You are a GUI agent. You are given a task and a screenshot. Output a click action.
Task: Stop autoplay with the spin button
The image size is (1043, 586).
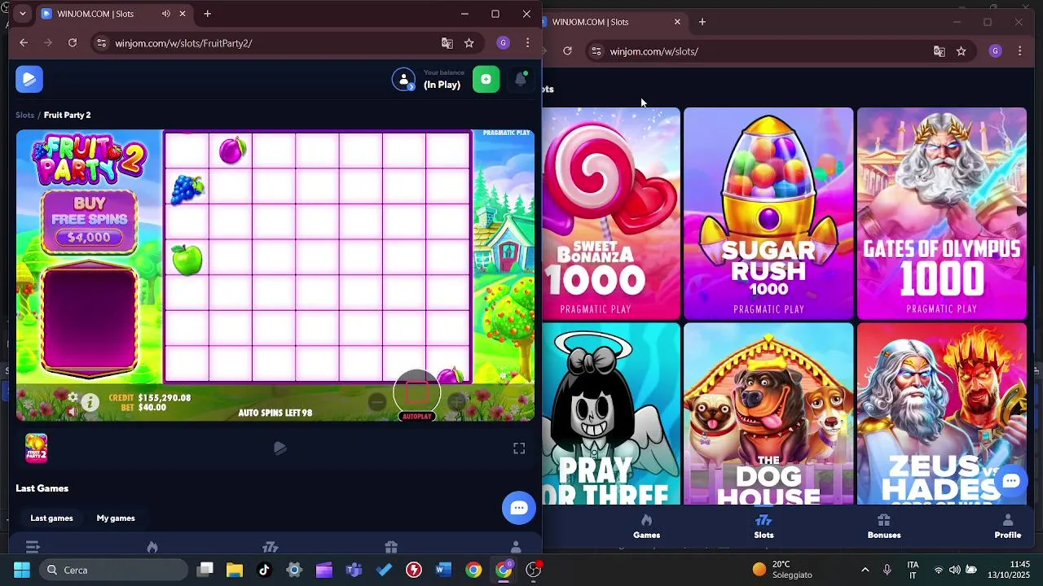(x=416, y=392)
